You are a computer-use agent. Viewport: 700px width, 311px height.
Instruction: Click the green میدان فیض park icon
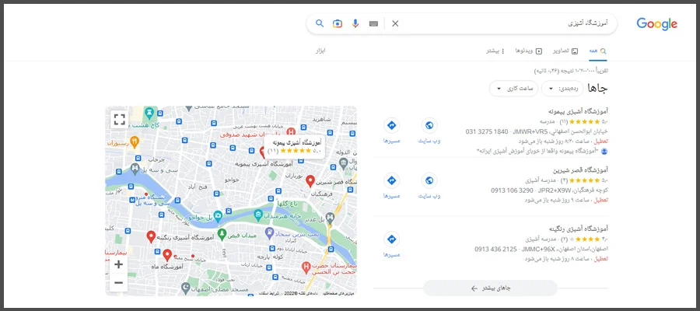(222, 233)
